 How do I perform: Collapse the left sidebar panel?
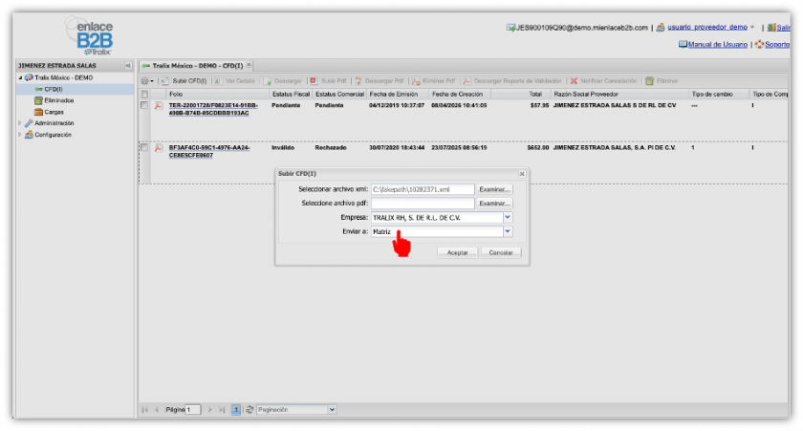(x=128, y=65)
